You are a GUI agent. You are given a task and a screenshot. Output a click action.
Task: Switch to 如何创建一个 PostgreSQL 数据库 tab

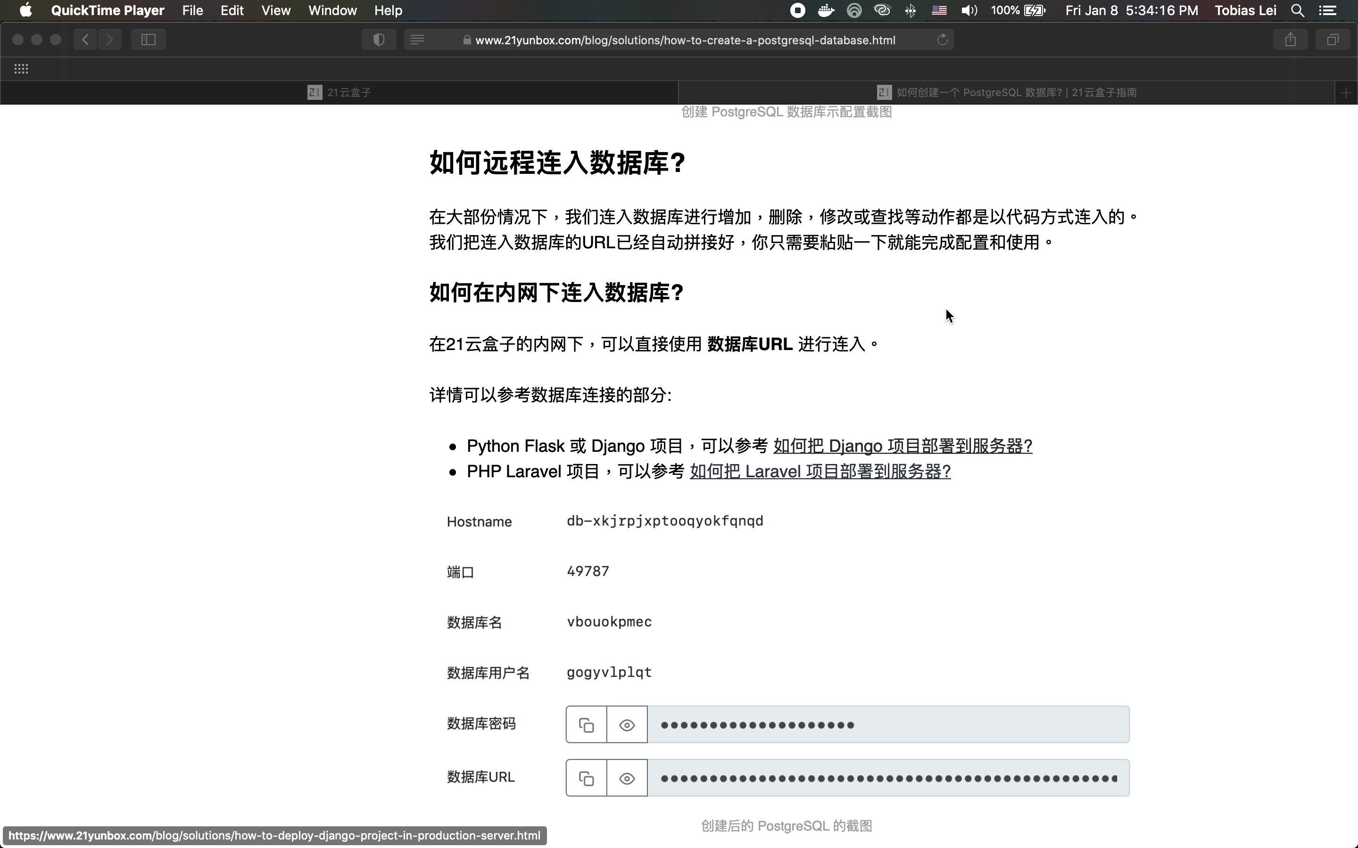1007,92
